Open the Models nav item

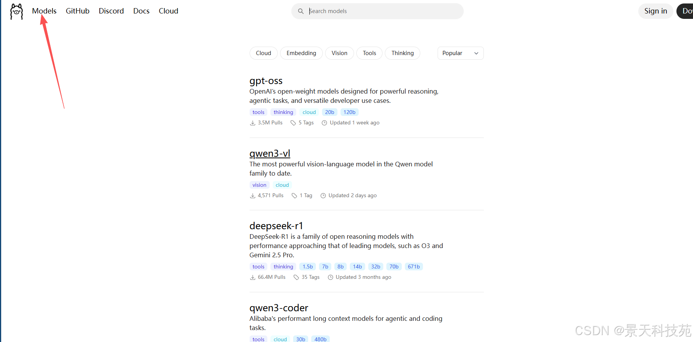click(x=44, y=11)
